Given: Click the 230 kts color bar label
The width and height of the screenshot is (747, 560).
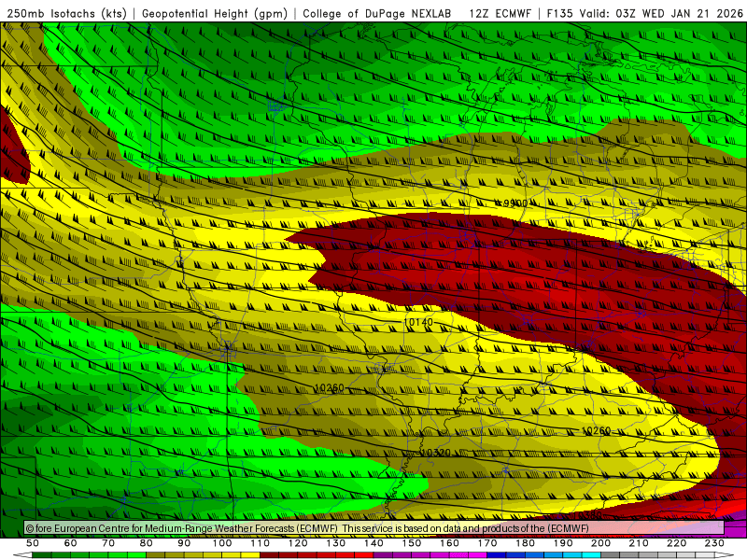Looking at the screenshot, I should [714, 543].
